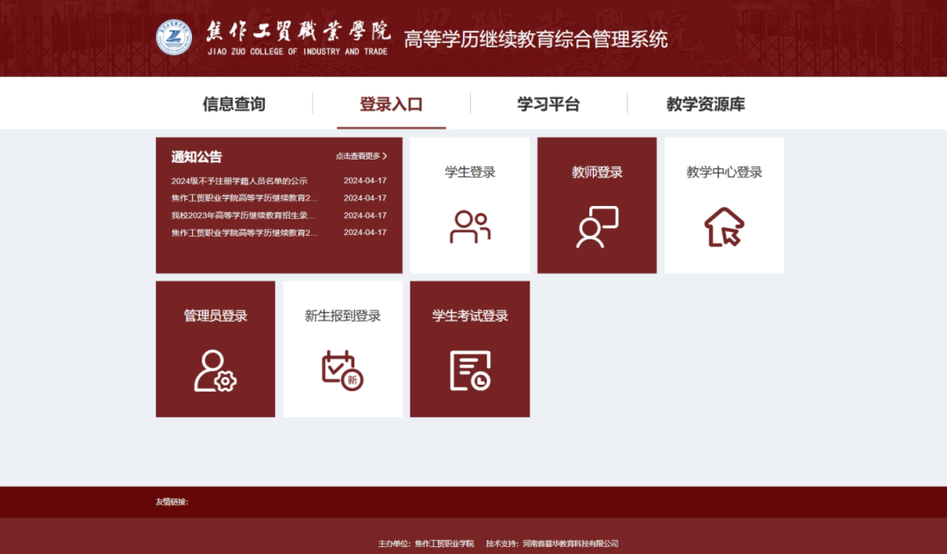Screen dimensions: 947x554
Task: Switch to the 信息查询 tab
Action: 234,103
